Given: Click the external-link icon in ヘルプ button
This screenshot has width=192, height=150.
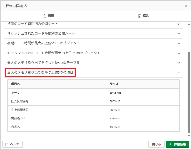Looking at the screenshot, I should tap(7, 144).
